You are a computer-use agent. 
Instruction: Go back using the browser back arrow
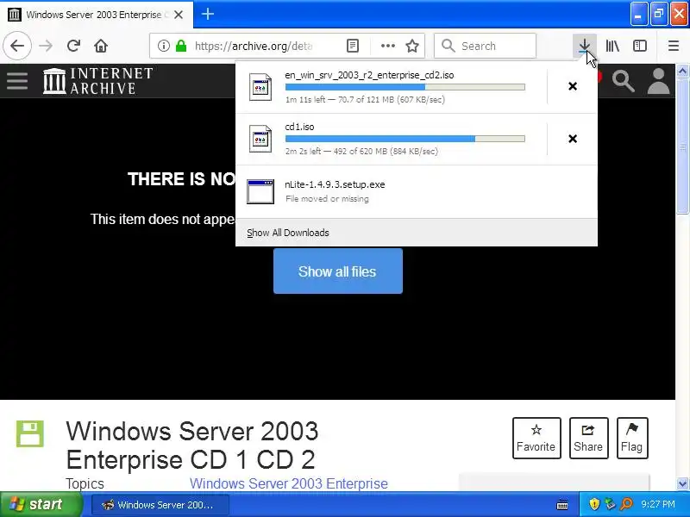[17, 46]
